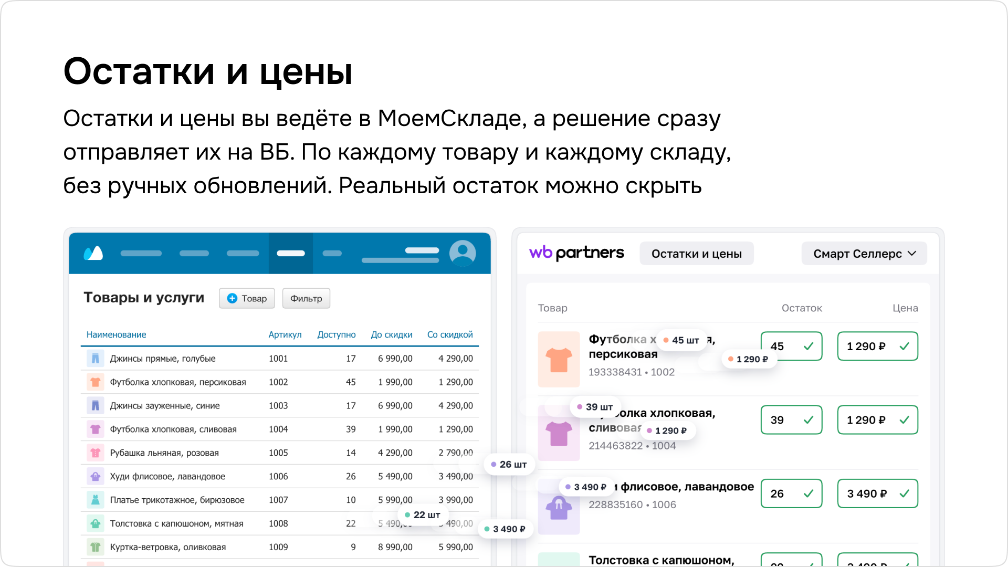The width and height of the screenshot is (1008, 567).
Task: Click jeans icon for Джинсы зауженные, синие
Action: click(x=95, y=405)
